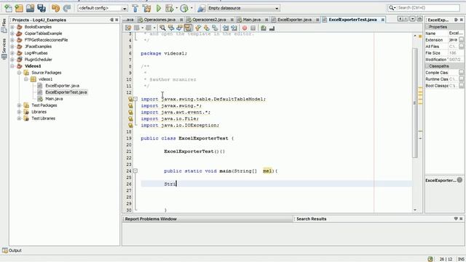Switch to the Main.java editor tab
The width and height of the screenshot is (466, 262).
coord(252,20)
